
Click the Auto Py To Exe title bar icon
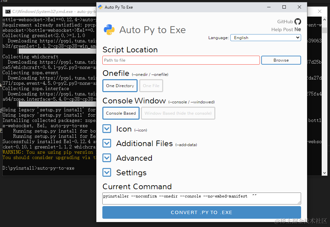click(x=101, y=7)
